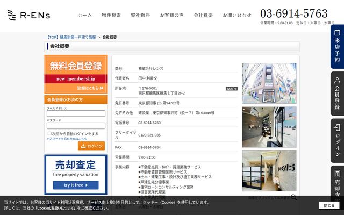Follow breadcrumb 【TOP】練馬新築一戸建て情報

click(71, 37)
